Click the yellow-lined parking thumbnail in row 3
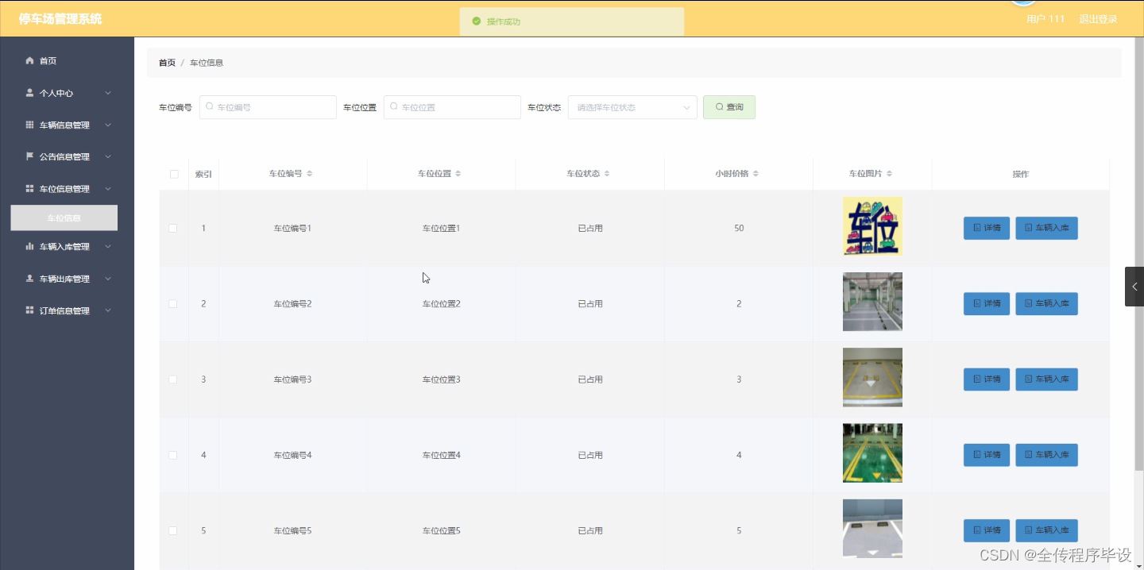This screenshot has width=1144, height=570. pyautogui.click(x=872, y=377)
